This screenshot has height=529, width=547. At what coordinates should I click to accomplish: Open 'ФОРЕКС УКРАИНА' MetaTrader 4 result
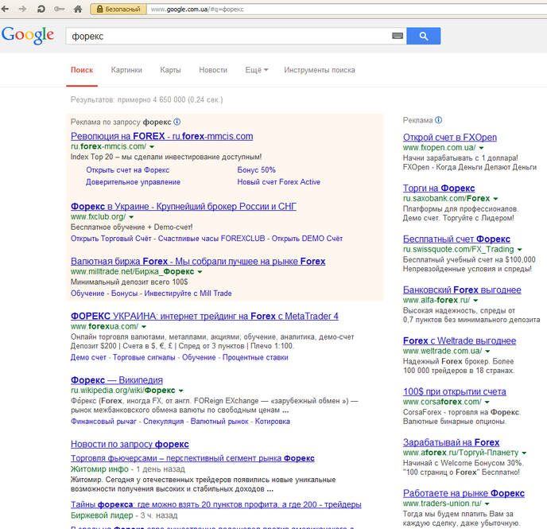coord(204,316)
